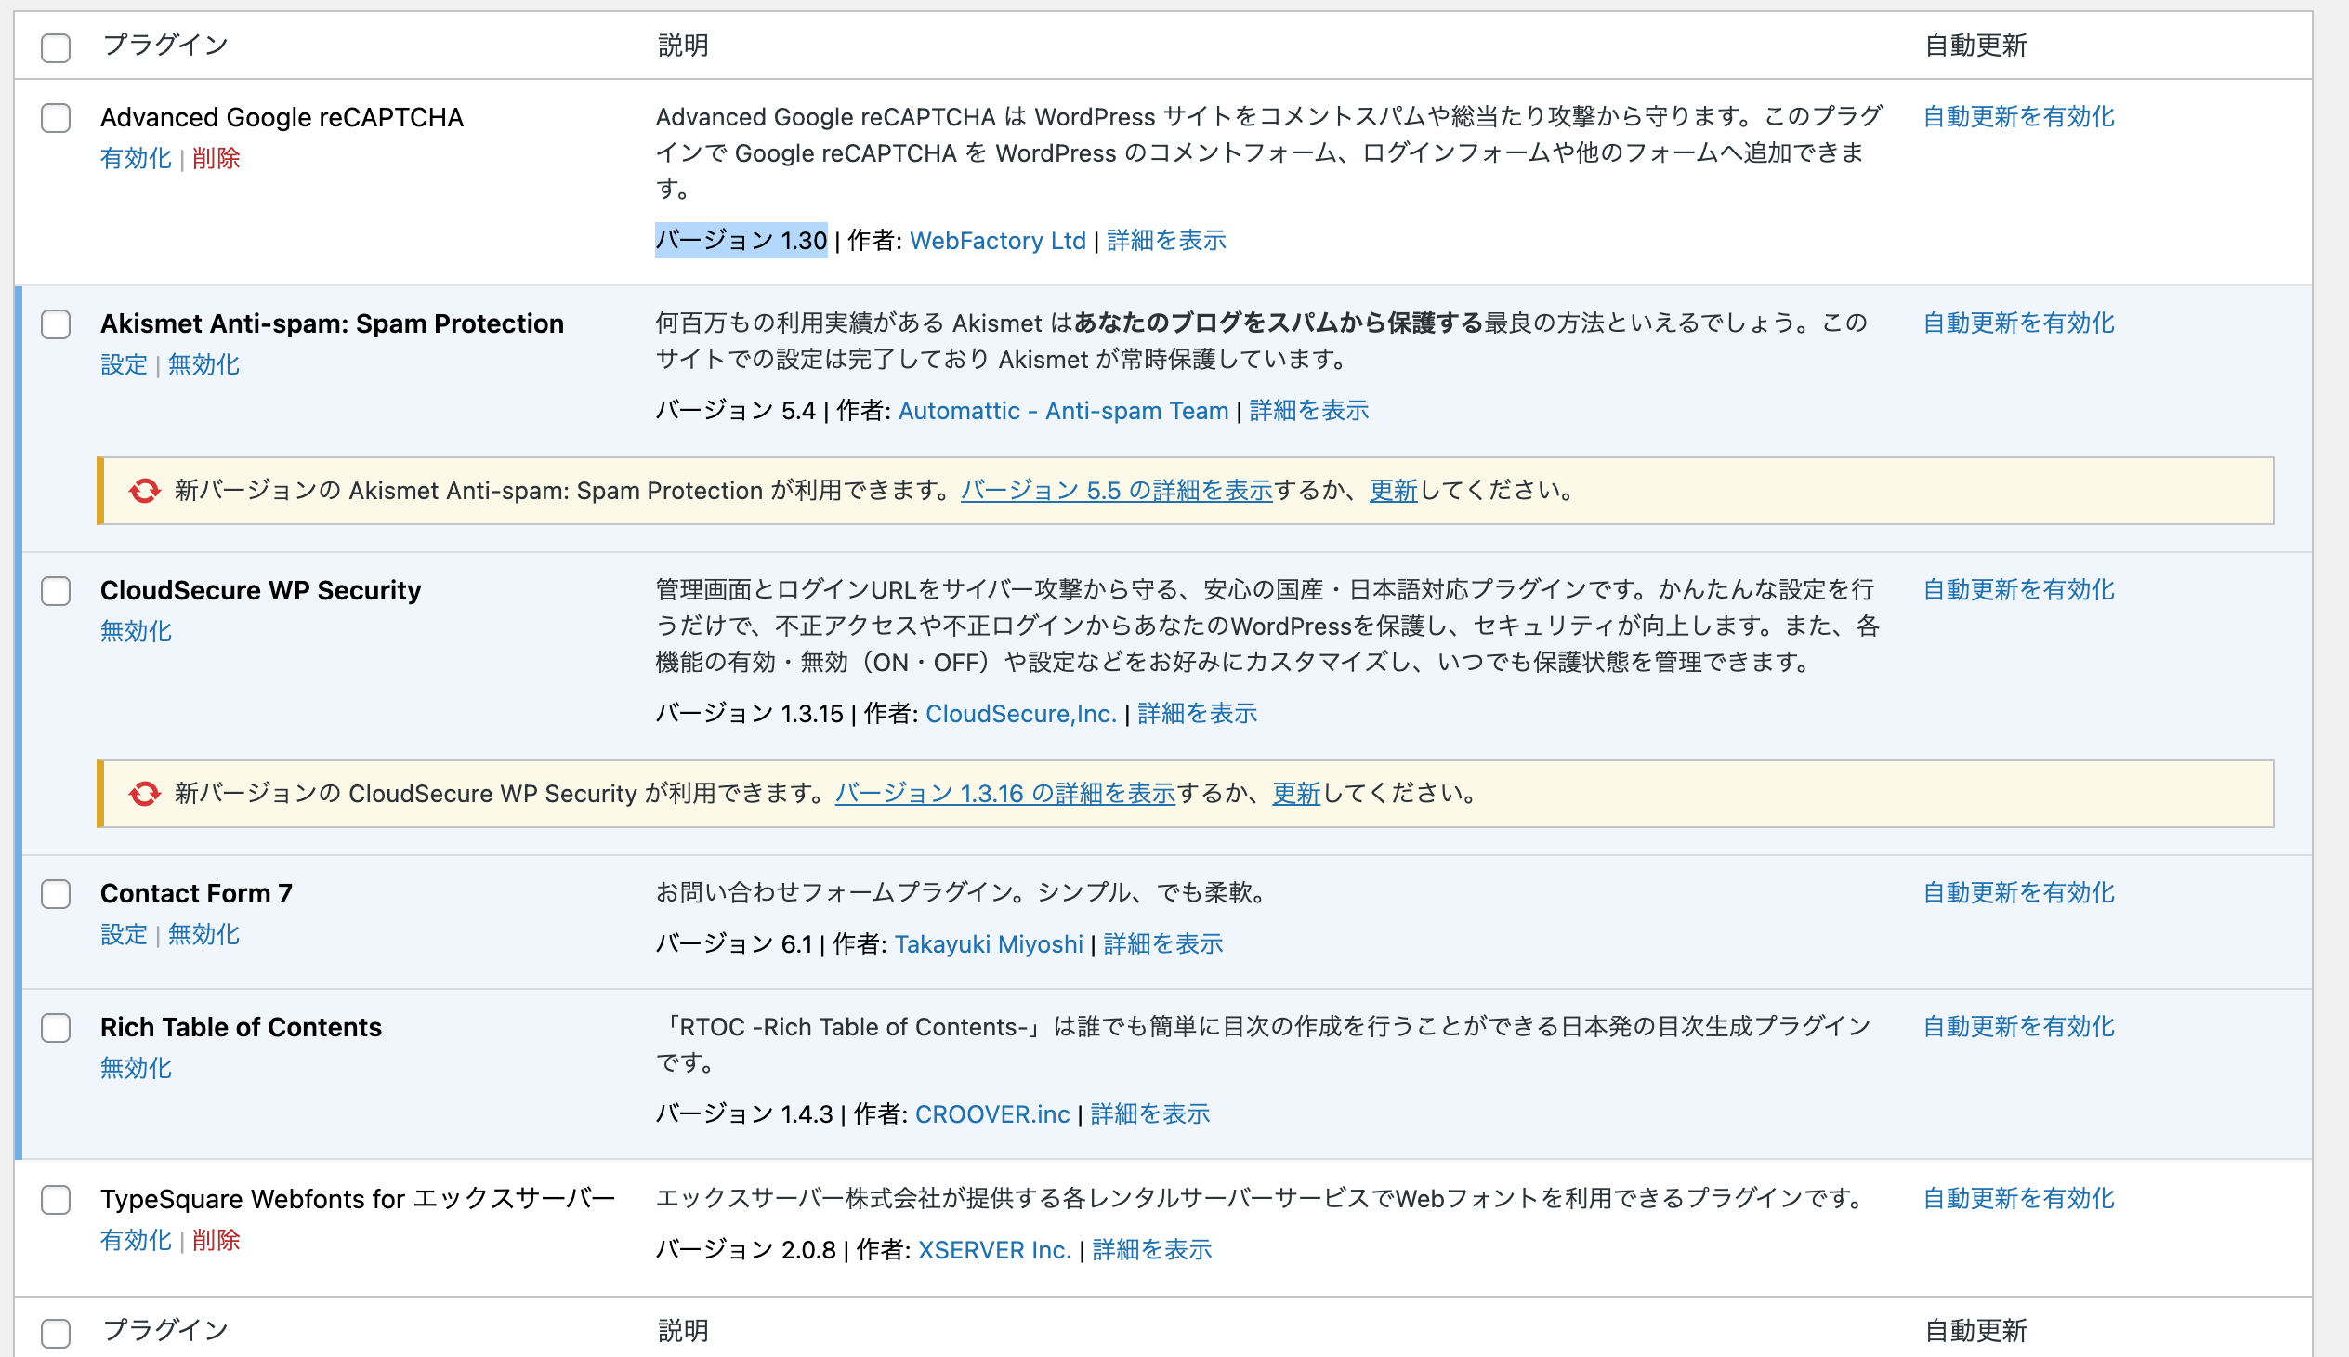
Task: Click the Rich Table of Contents title
Action: pyautogui.click(x=242, y=1027)
